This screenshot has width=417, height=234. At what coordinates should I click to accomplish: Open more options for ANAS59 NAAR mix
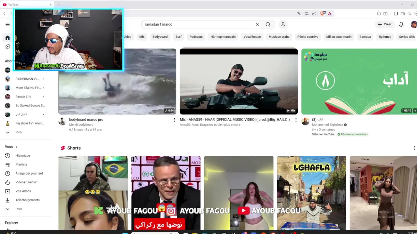pos(296,120)
